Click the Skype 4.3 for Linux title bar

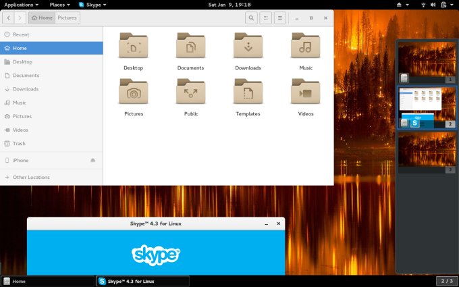point(156,224)
